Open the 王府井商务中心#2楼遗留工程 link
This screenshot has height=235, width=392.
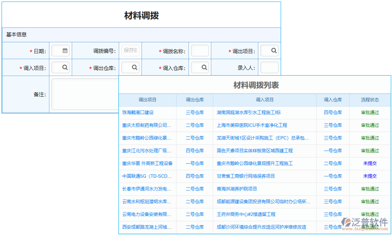[247, 214]
